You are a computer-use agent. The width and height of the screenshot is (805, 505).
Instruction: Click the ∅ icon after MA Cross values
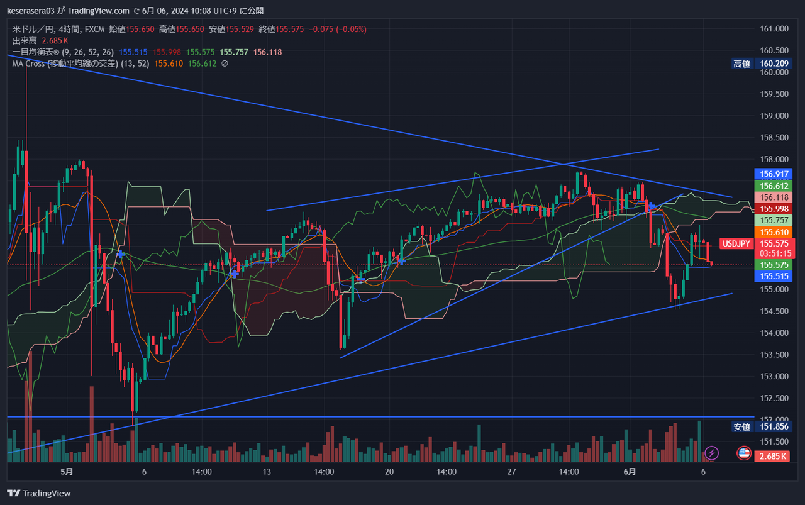[225, 64]
